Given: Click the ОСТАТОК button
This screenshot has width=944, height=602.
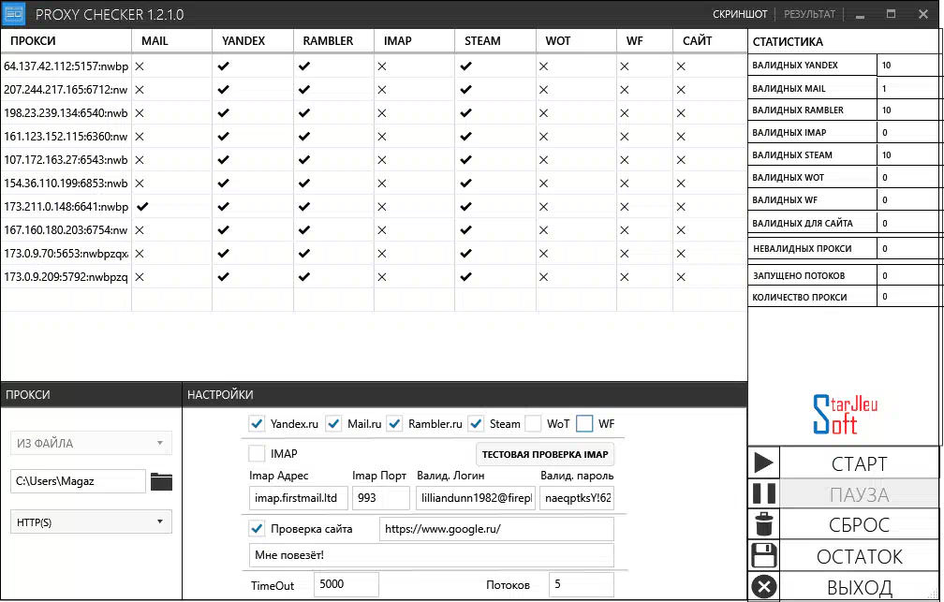Looking at the screenshot, I should point(859,556).
